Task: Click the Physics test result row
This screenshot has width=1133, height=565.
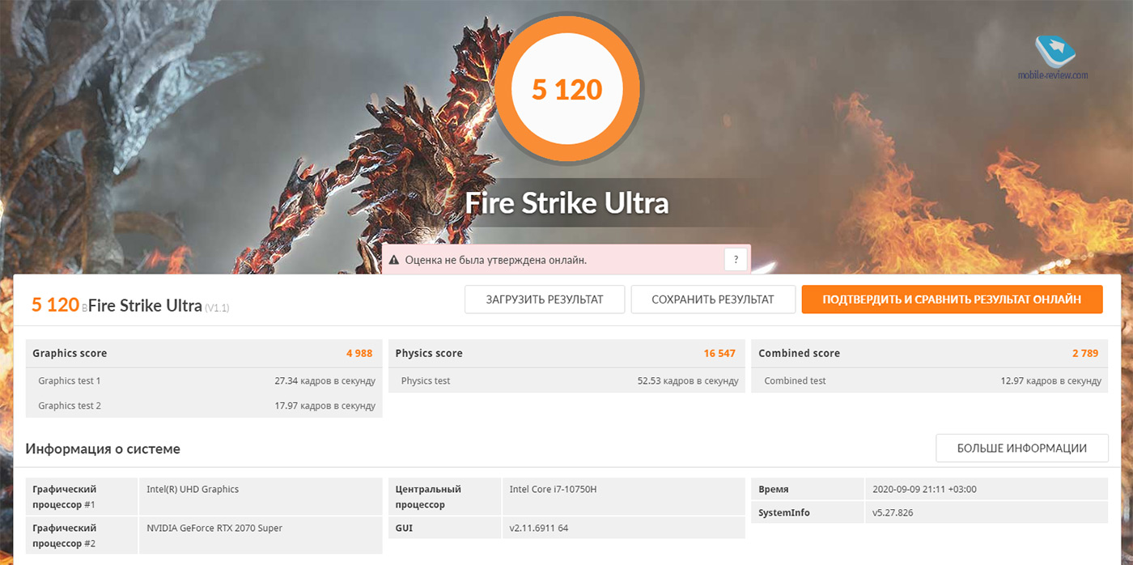Action: coord(566,380)
